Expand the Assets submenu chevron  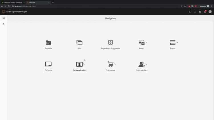coord(146,42)
